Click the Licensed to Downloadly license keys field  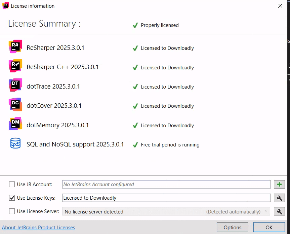(166, 198)
